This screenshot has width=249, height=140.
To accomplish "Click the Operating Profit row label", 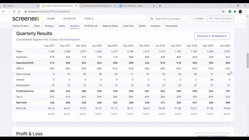I will [x=25, y=63].
